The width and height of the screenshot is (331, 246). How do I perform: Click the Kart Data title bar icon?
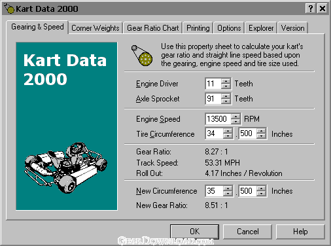(9, 9)
